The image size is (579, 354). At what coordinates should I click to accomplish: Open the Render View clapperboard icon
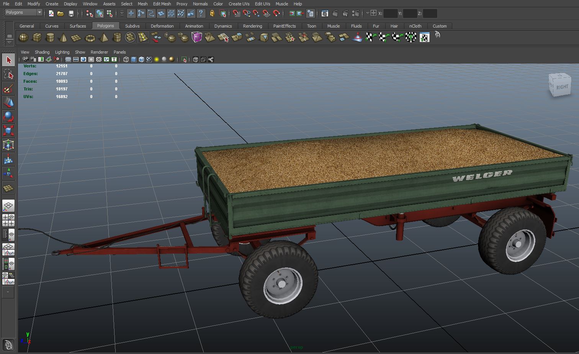(325, 13)
